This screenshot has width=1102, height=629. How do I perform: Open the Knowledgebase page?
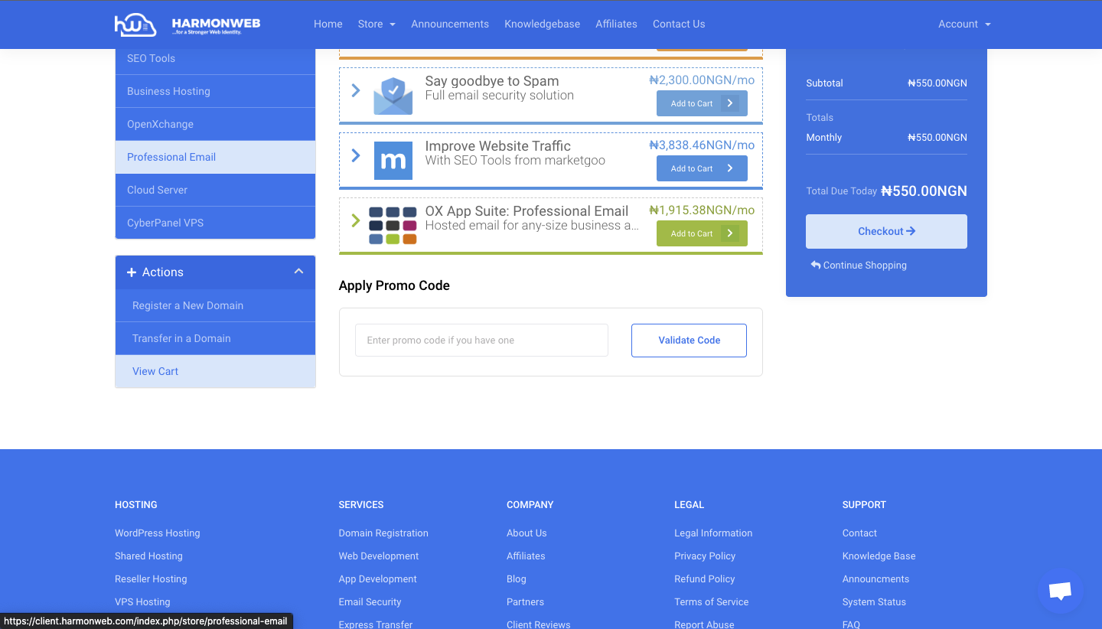[x=542, y=24]
